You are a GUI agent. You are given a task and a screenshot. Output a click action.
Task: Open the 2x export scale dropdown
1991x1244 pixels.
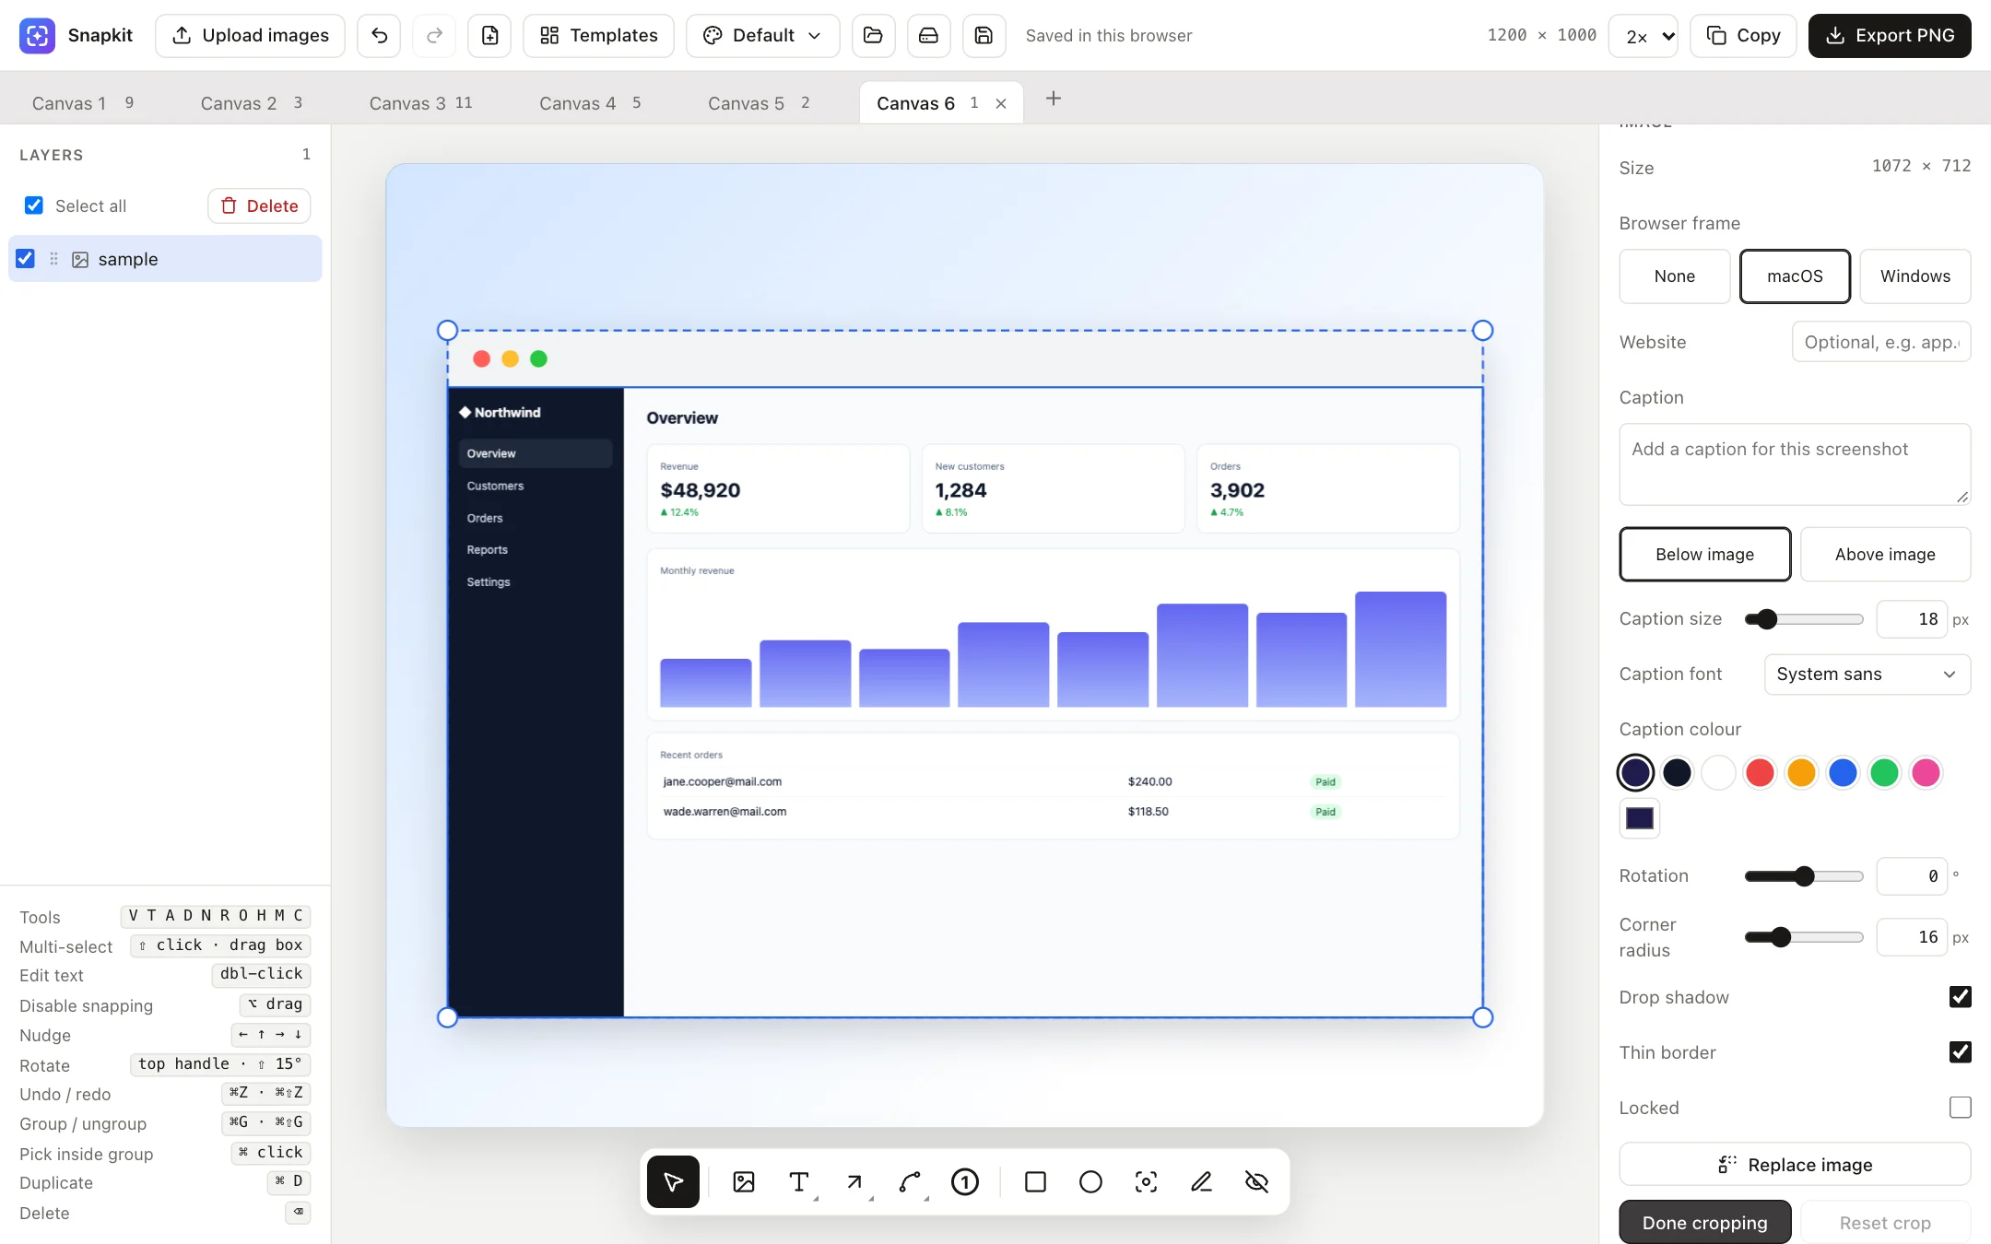(x=1643, y=36)
